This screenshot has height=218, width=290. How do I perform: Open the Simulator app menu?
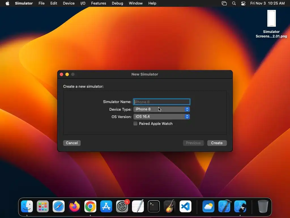click(x=24, y=3)
